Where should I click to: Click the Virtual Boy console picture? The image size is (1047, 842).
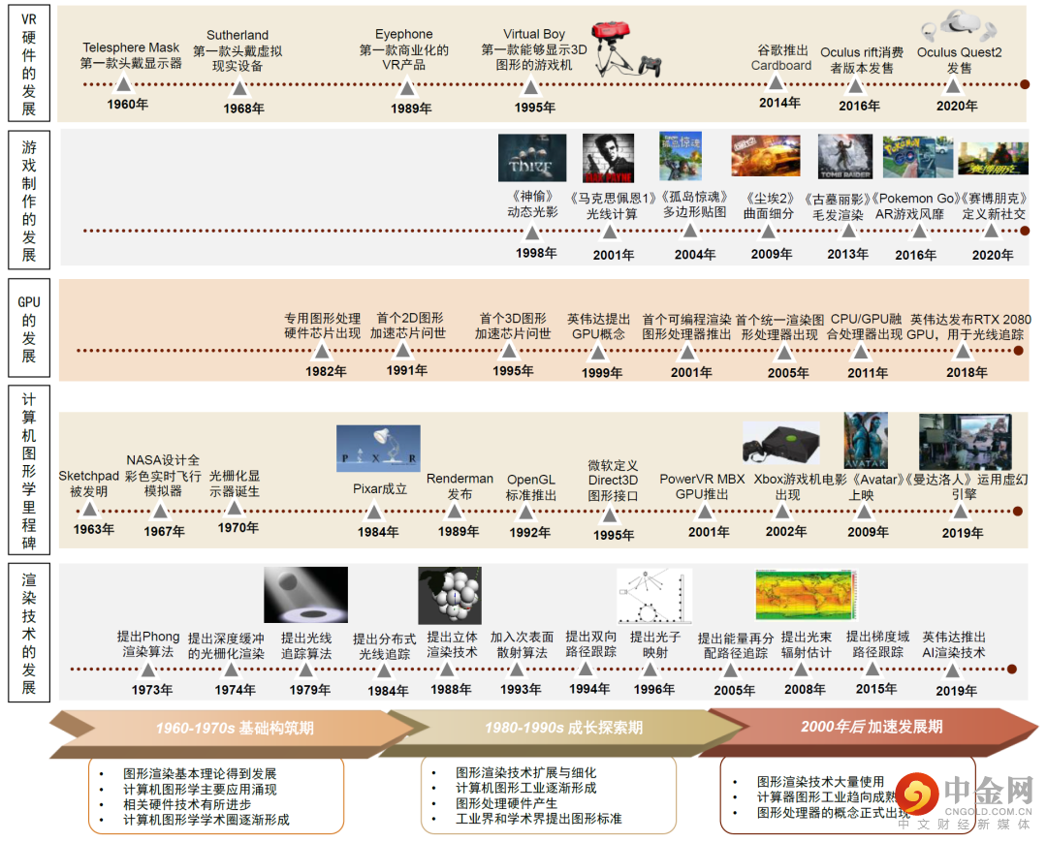click(625, 48)
